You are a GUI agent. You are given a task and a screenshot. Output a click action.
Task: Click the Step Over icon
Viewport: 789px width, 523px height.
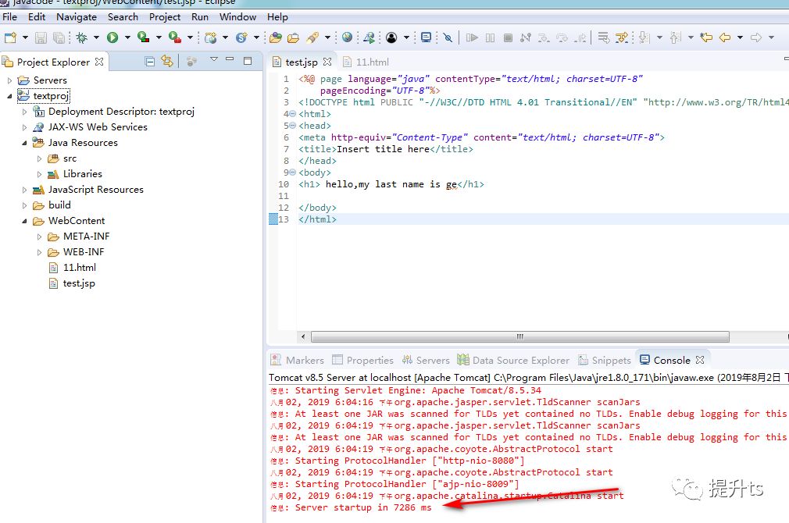562,37
